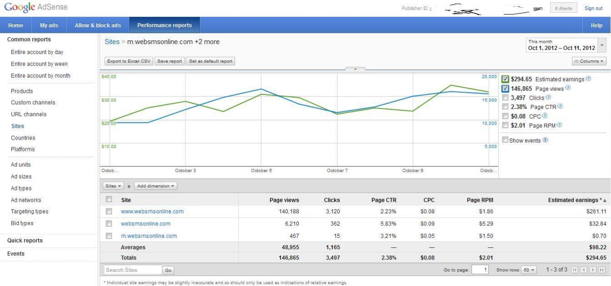Click the 0 Alerts button

coord(564,8)
